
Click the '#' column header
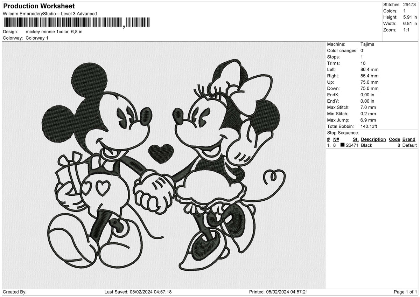point(328,139)
